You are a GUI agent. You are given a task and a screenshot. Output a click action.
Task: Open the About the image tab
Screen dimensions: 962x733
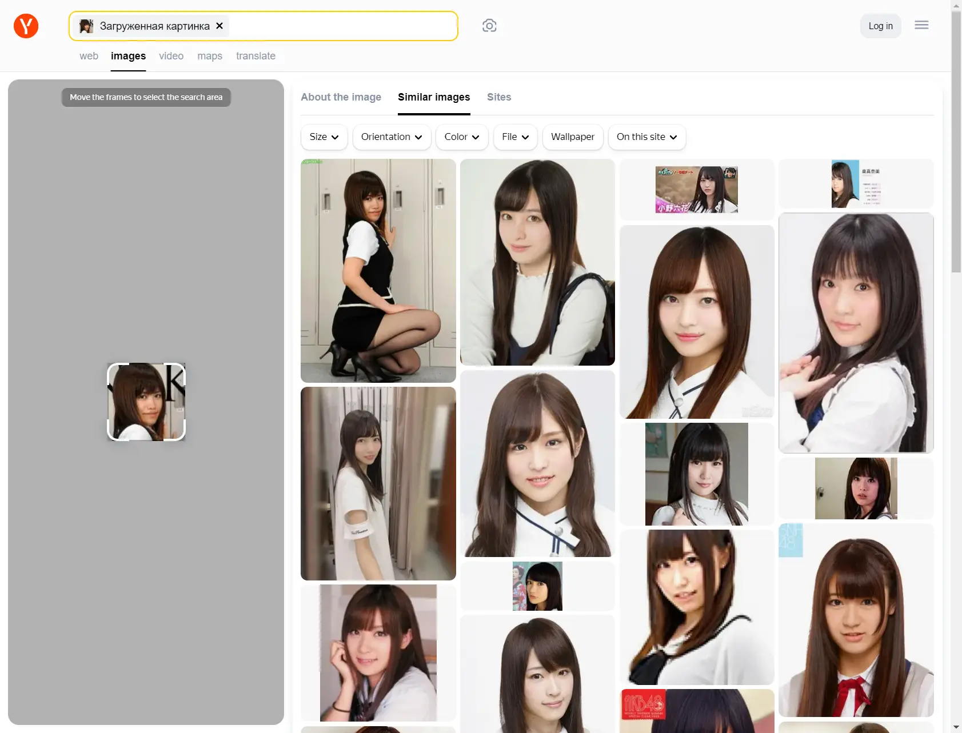tap(341, 97)
